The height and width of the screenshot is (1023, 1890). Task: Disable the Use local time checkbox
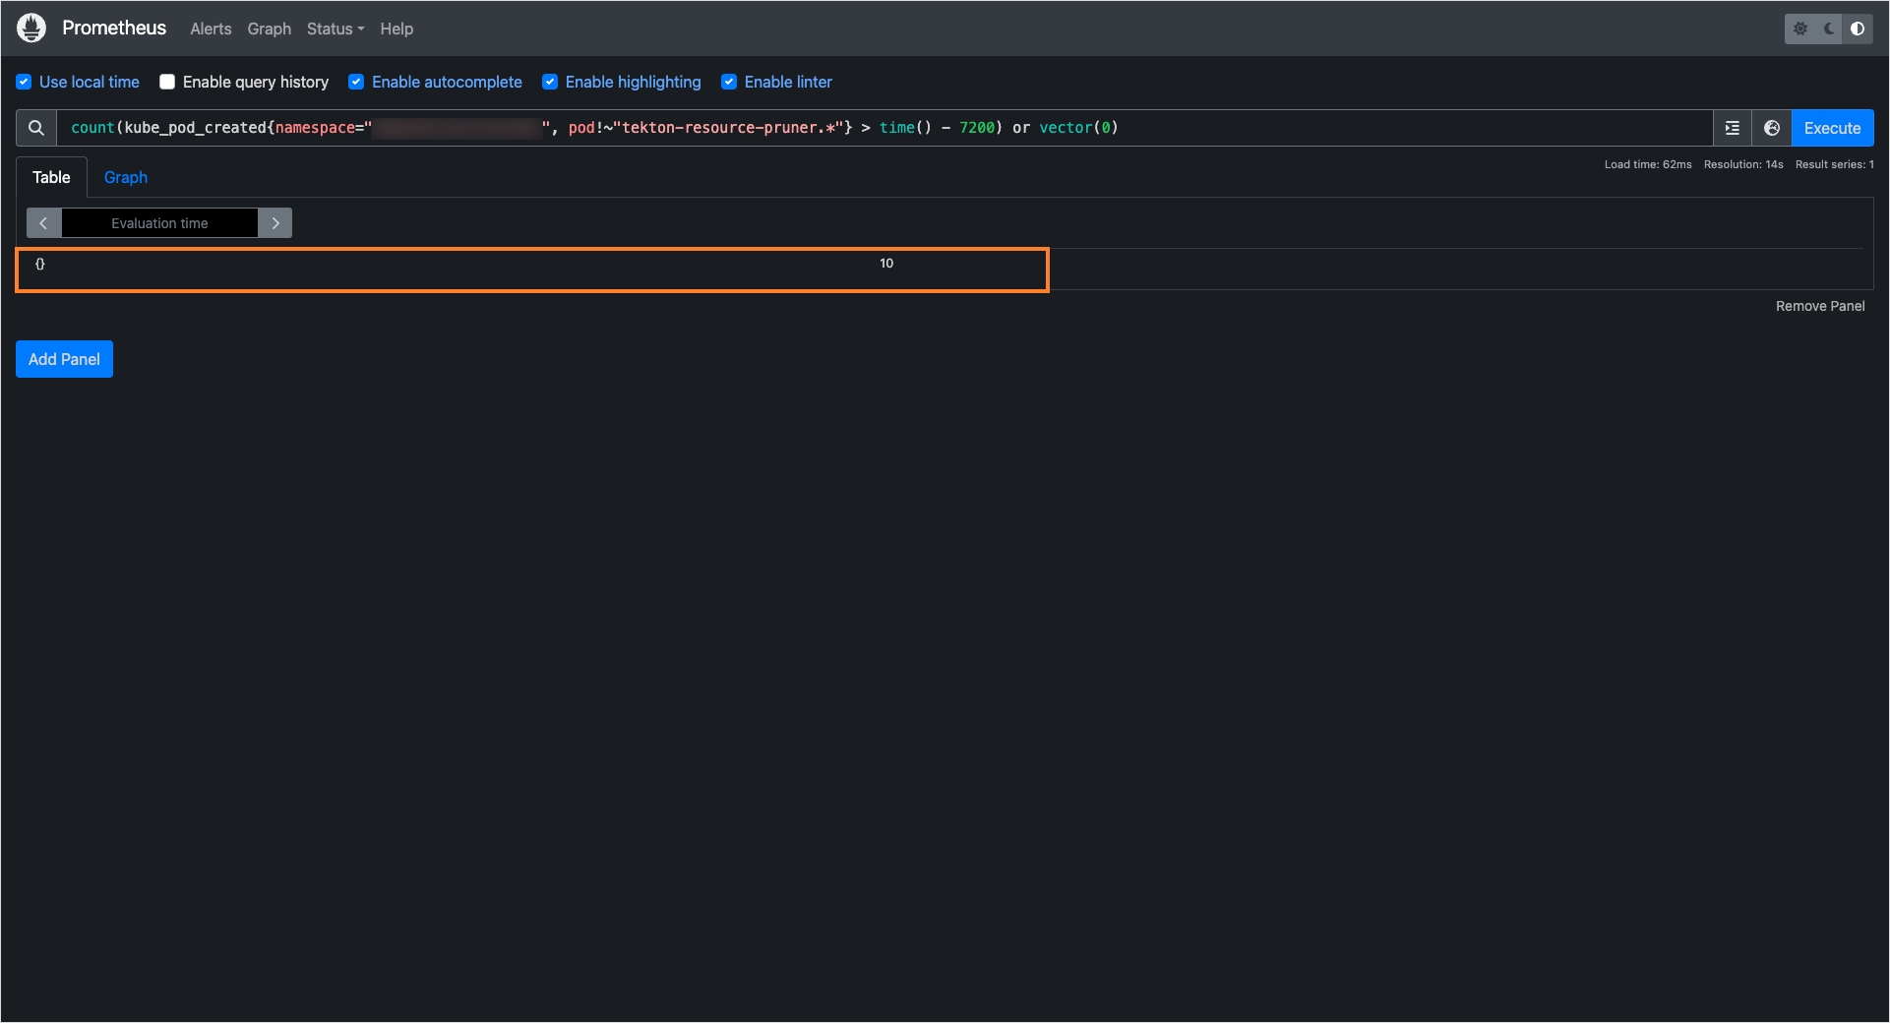(22, 82)
